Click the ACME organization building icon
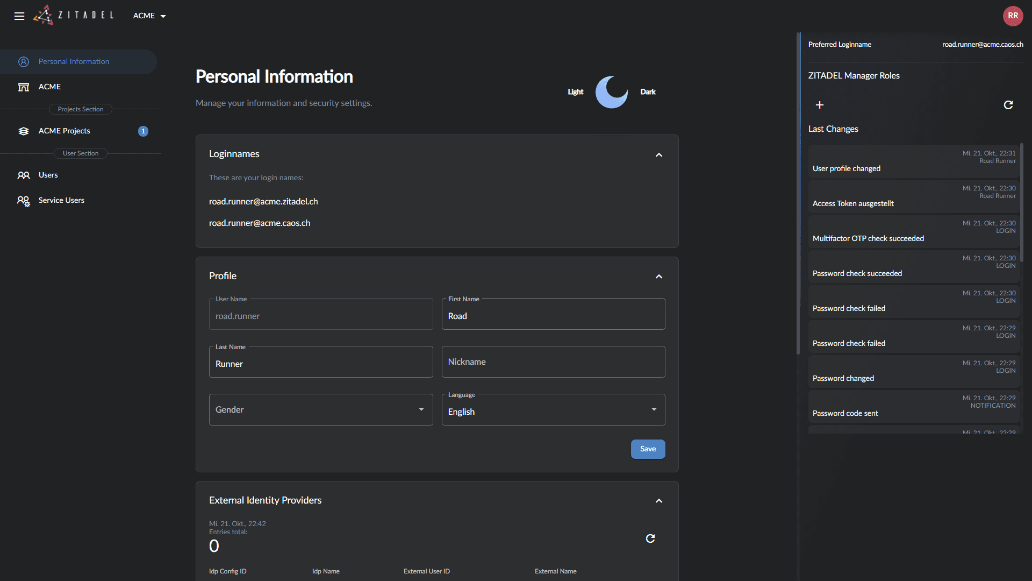The width and height of the screenshot is (1032, 581). [x=24, y=87]
